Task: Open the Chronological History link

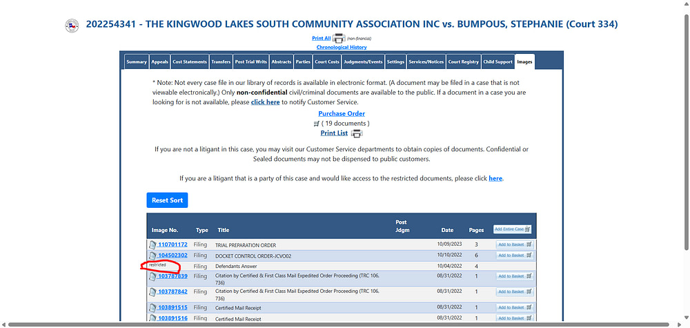Action: [342, 47]
